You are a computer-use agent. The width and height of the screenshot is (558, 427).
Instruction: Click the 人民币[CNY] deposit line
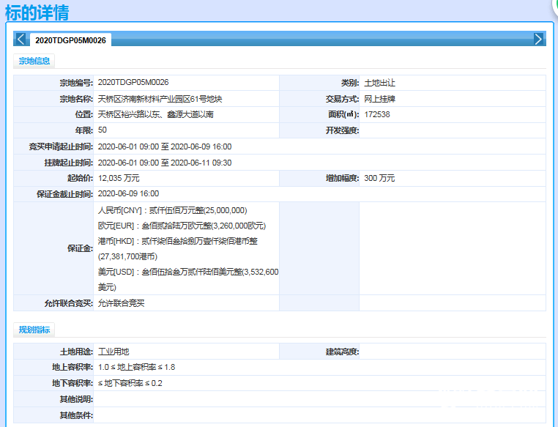point(182,210)
